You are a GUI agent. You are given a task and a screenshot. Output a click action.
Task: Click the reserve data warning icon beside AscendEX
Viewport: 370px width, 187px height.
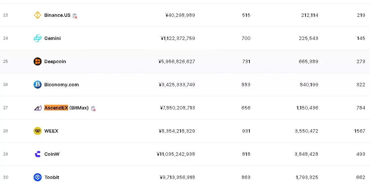pos(93,108)
